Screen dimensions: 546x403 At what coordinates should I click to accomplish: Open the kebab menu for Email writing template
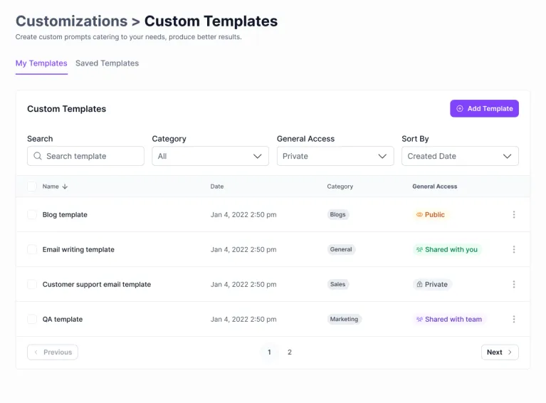[x=514, y=249]
